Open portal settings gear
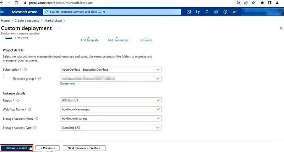 [216, 12]
